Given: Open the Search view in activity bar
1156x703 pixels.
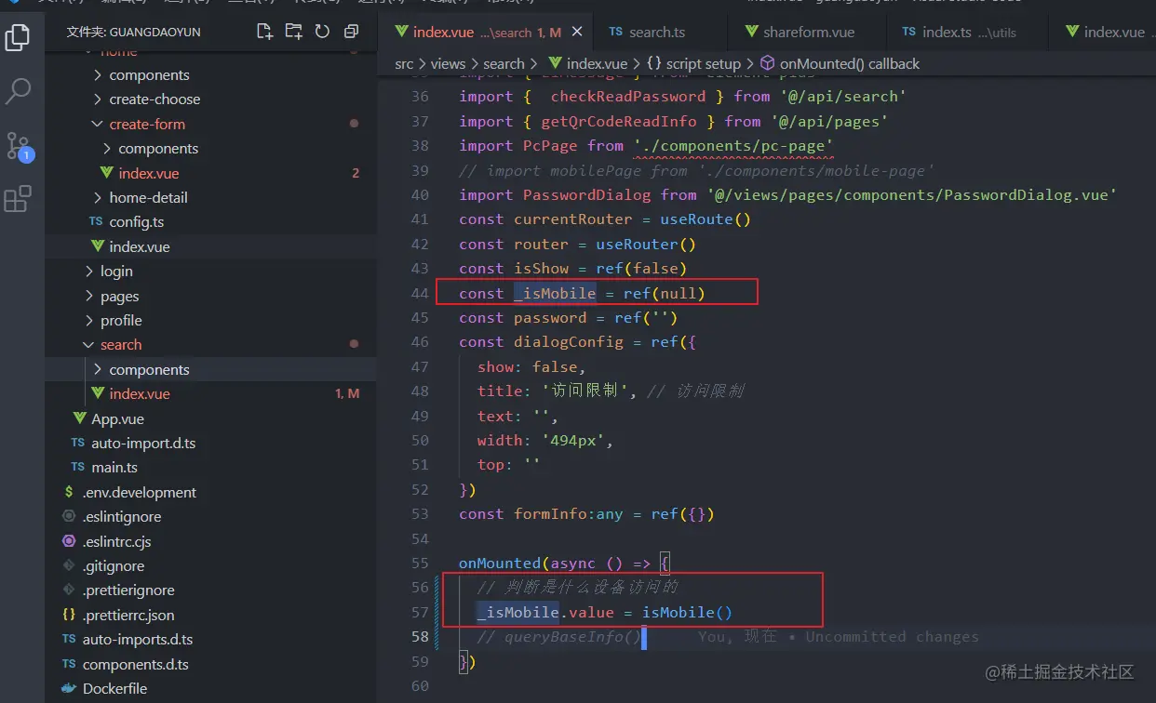Looking at the screenshot, I should click(19, 91).
